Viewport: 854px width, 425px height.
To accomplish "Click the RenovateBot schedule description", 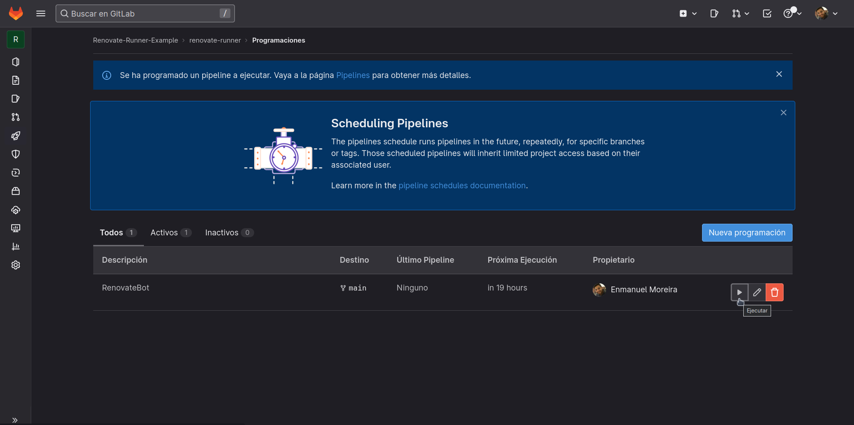I will click(126, 288).
